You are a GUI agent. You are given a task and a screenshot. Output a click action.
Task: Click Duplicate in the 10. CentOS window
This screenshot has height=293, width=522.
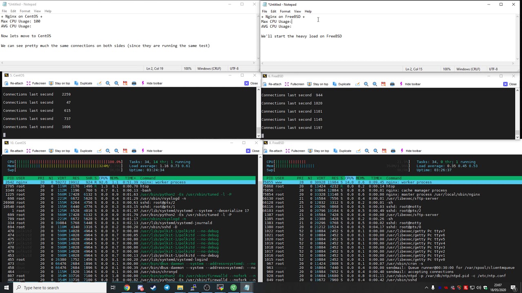tap(83, 151)
